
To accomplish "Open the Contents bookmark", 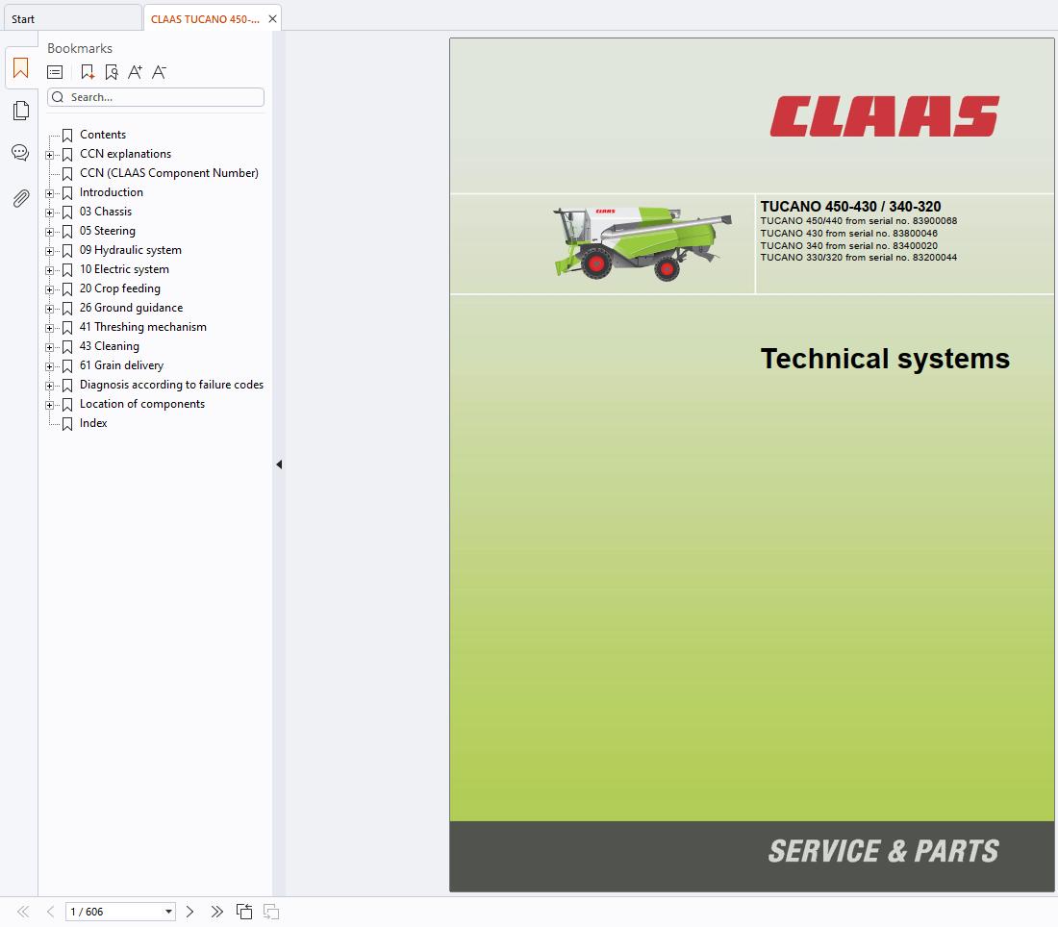I will tap(103, 135).
